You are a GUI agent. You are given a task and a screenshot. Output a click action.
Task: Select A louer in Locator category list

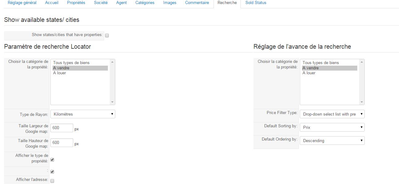click(80, 73)
